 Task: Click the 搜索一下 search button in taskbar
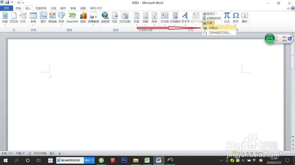point(89,160)
